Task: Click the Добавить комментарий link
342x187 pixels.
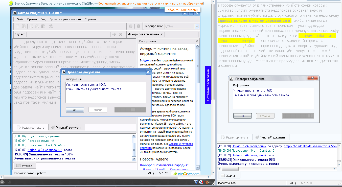Action: point(183,10)
